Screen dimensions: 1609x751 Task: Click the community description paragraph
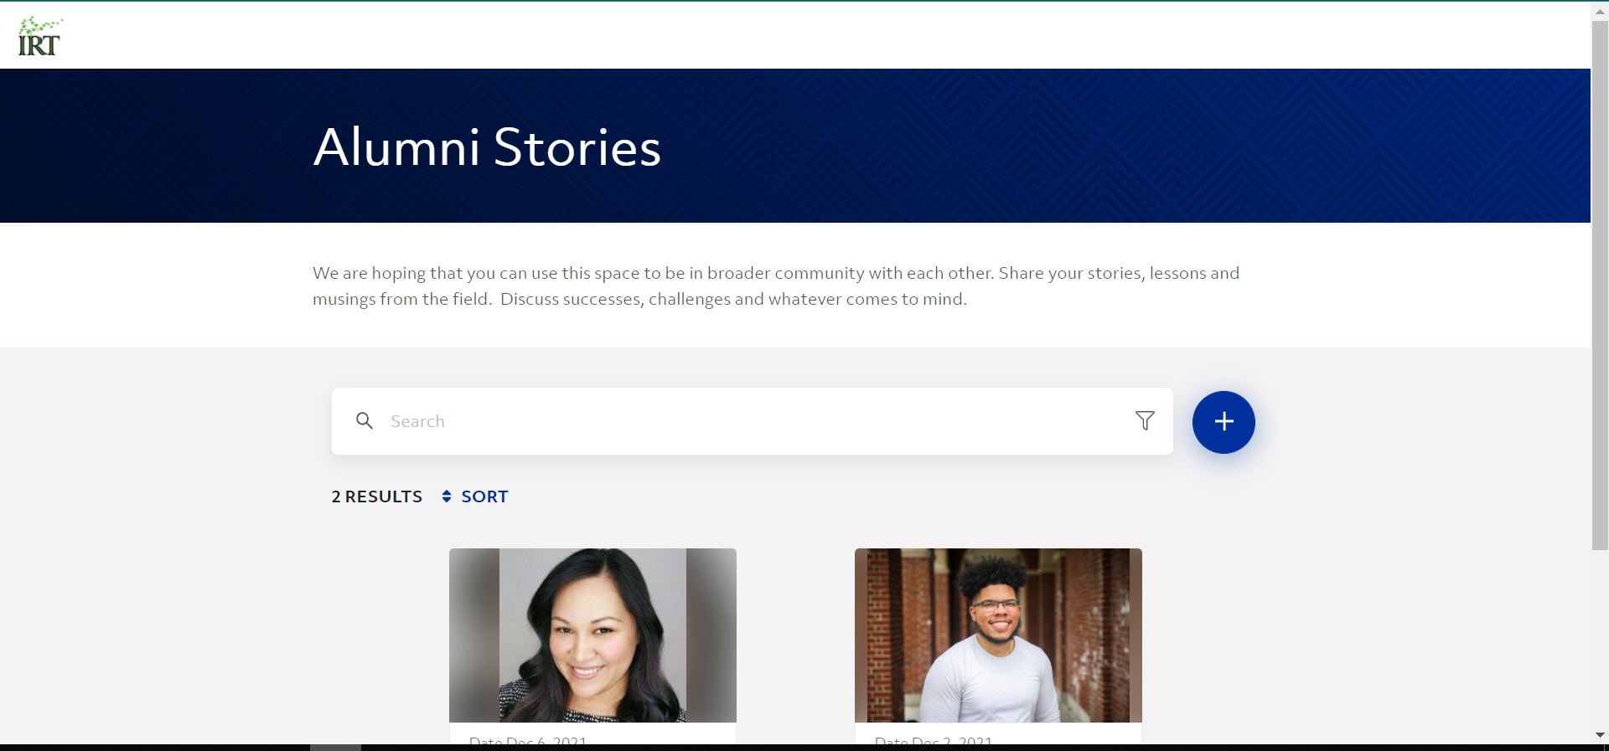[x=775, y=285]
